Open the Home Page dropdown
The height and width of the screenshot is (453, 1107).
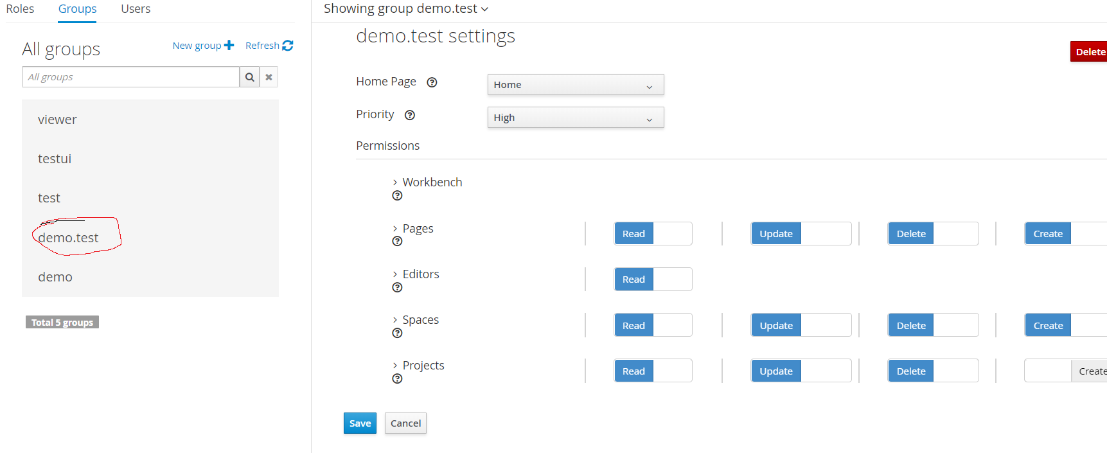pos(575,85)
